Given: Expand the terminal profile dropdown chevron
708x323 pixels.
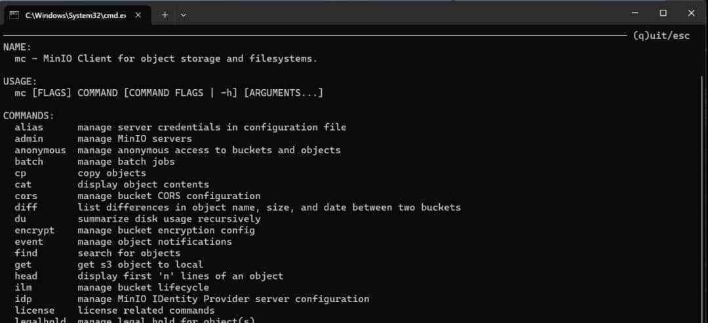Looking at the screenshot, I should [x=184, y=14].
